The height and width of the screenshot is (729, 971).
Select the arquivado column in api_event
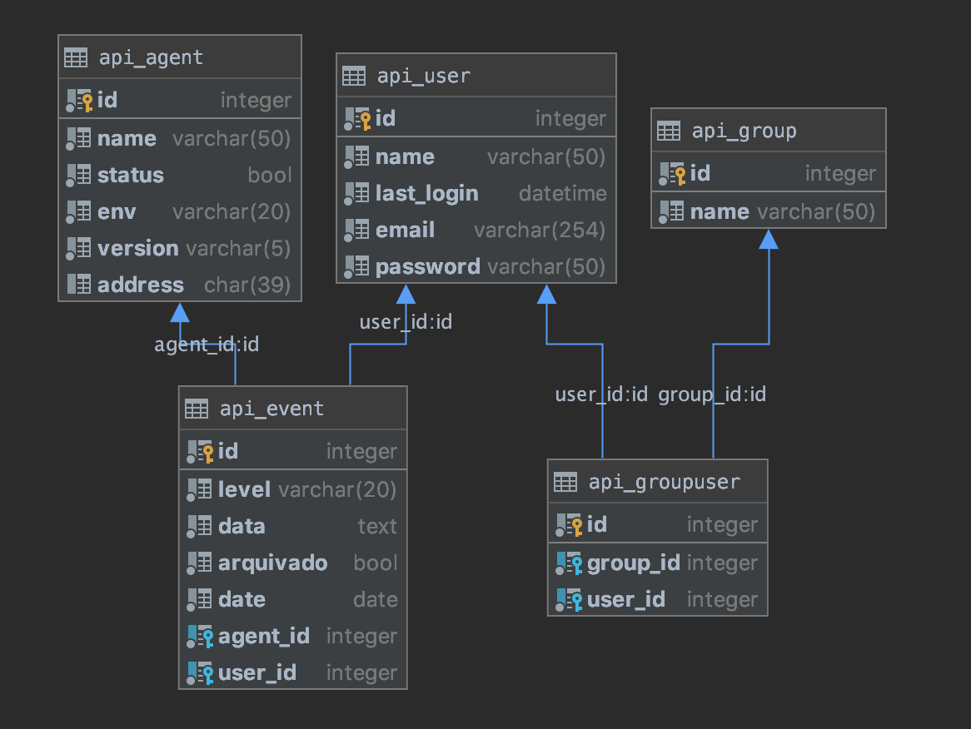point(272,563)
